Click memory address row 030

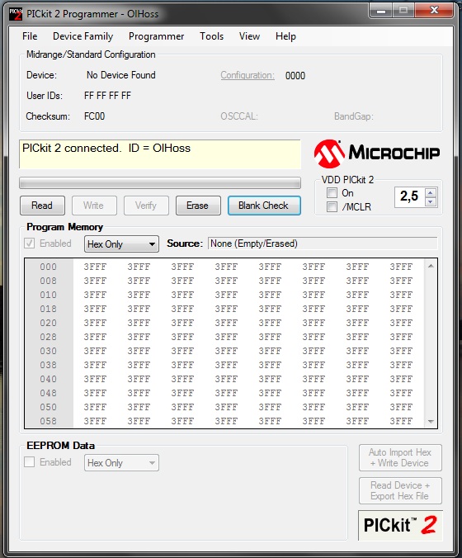coord(49,352)
